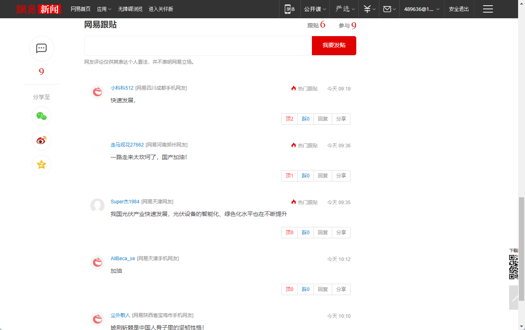Click the 网易跟贴 heading
The height and width of the screenshot is (330, 525).
tap(100, 25)
